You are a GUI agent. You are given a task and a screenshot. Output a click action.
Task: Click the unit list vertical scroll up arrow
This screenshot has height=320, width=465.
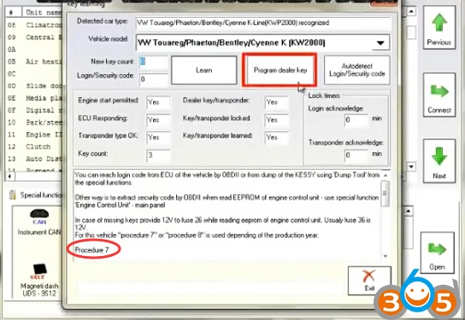click(x=411, y=12)
